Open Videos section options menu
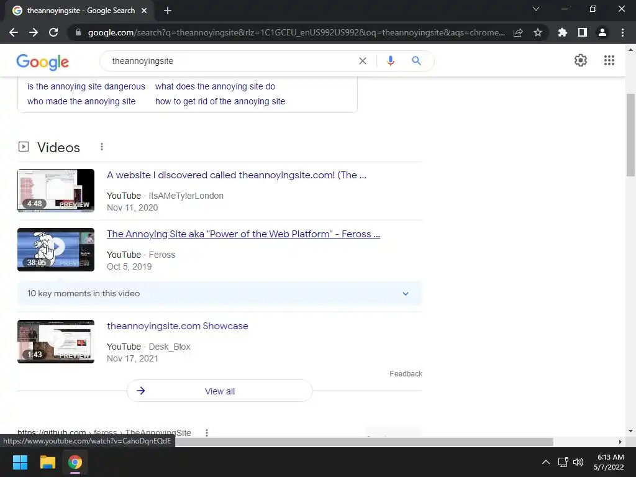The height and width of the screenshot is (477, 636). 102,147
